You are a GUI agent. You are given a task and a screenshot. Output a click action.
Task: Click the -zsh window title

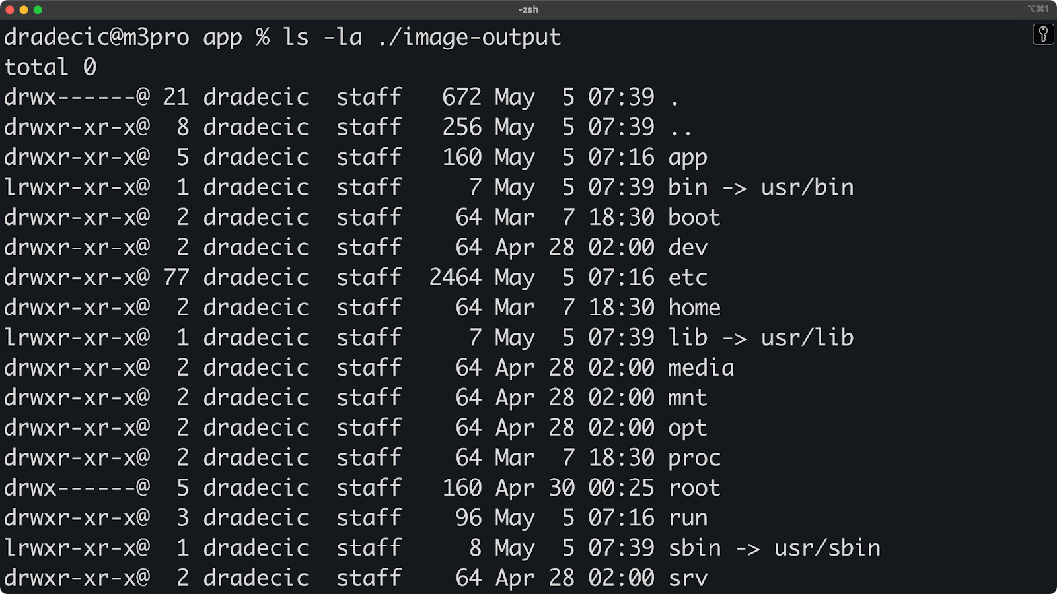point(528,9)
